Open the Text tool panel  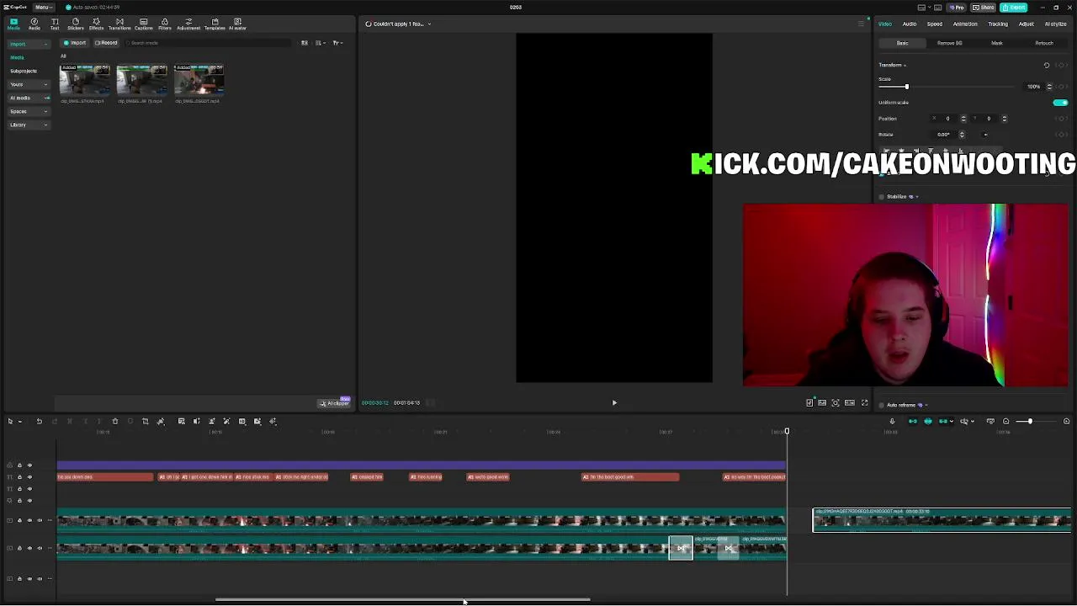pyautogui.click(x=55, y=24)
